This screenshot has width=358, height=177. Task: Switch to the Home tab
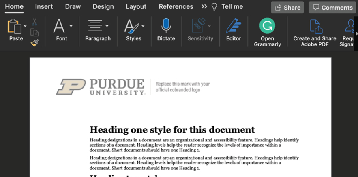tap(14, 7)
